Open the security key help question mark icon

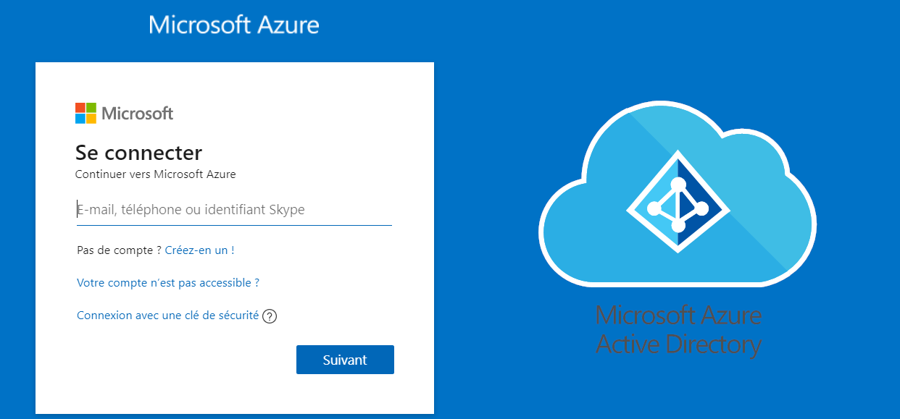(x=270, y=316)
